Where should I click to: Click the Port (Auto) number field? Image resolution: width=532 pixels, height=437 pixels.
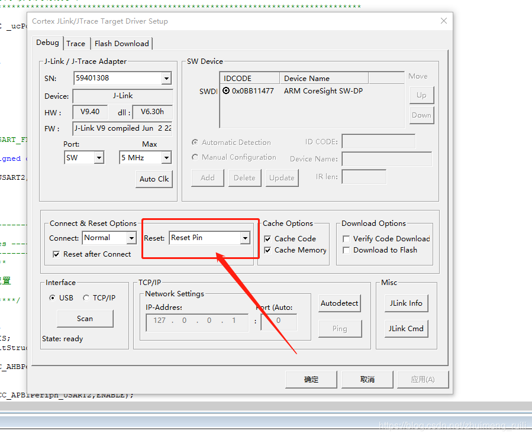point(279,322)
